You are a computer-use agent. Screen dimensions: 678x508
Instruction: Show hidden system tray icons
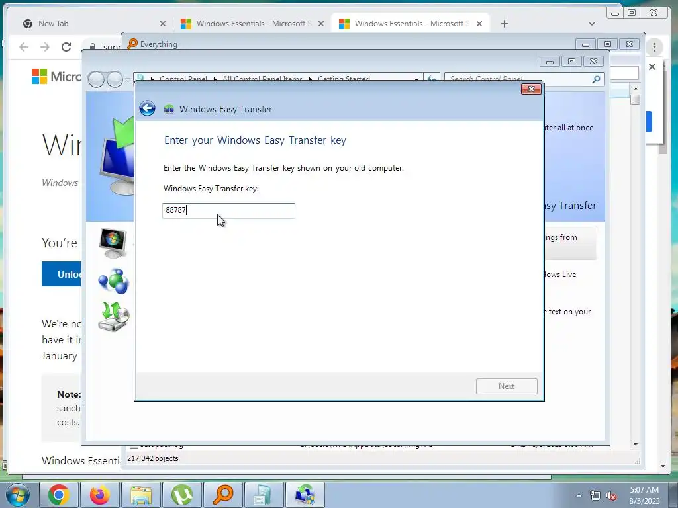point(579,495)
